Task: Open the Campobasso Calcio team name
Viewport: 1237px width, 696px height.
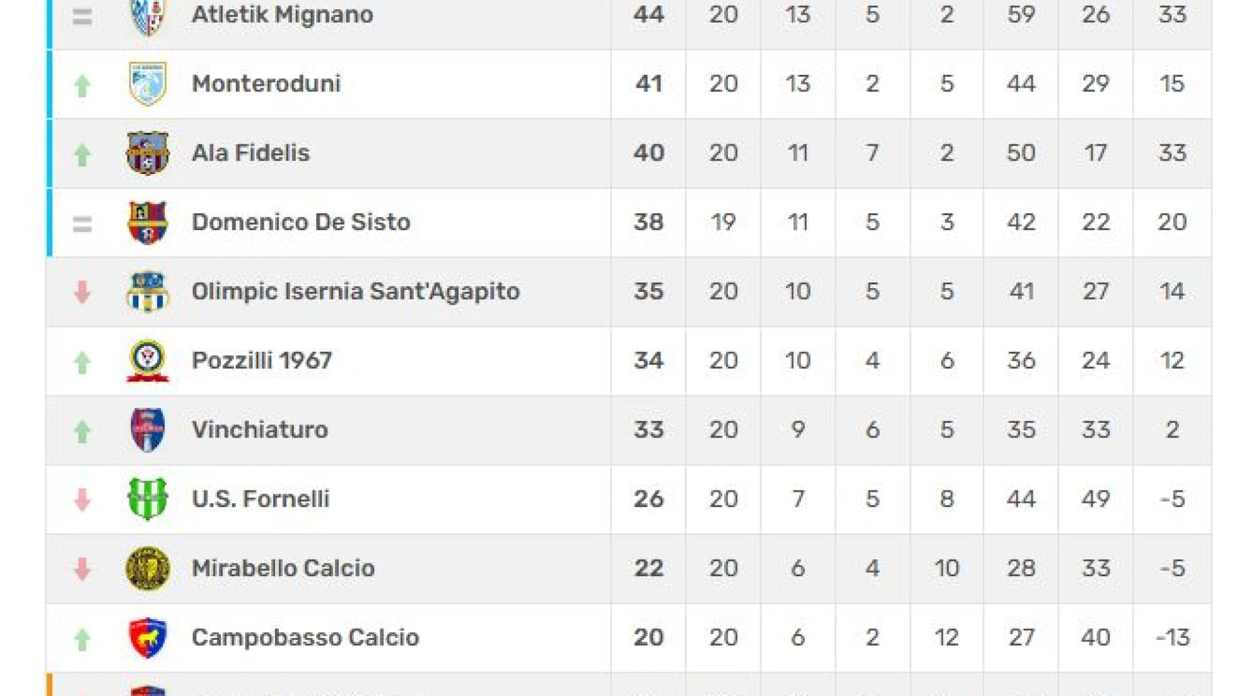Action: pos(305,637)
